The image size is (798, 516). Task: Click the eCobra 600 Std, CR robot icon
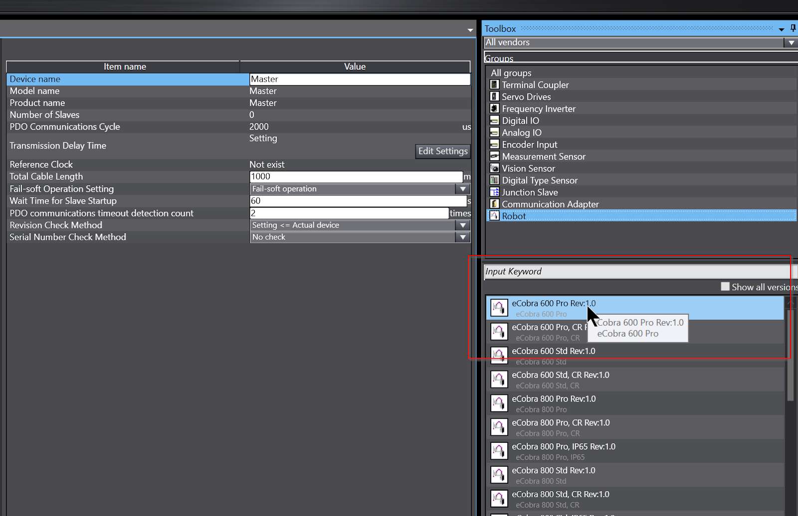(499, 380)
